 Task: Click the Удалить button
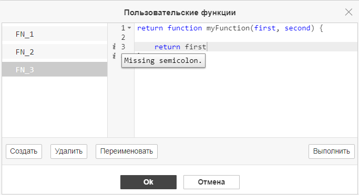69,151
